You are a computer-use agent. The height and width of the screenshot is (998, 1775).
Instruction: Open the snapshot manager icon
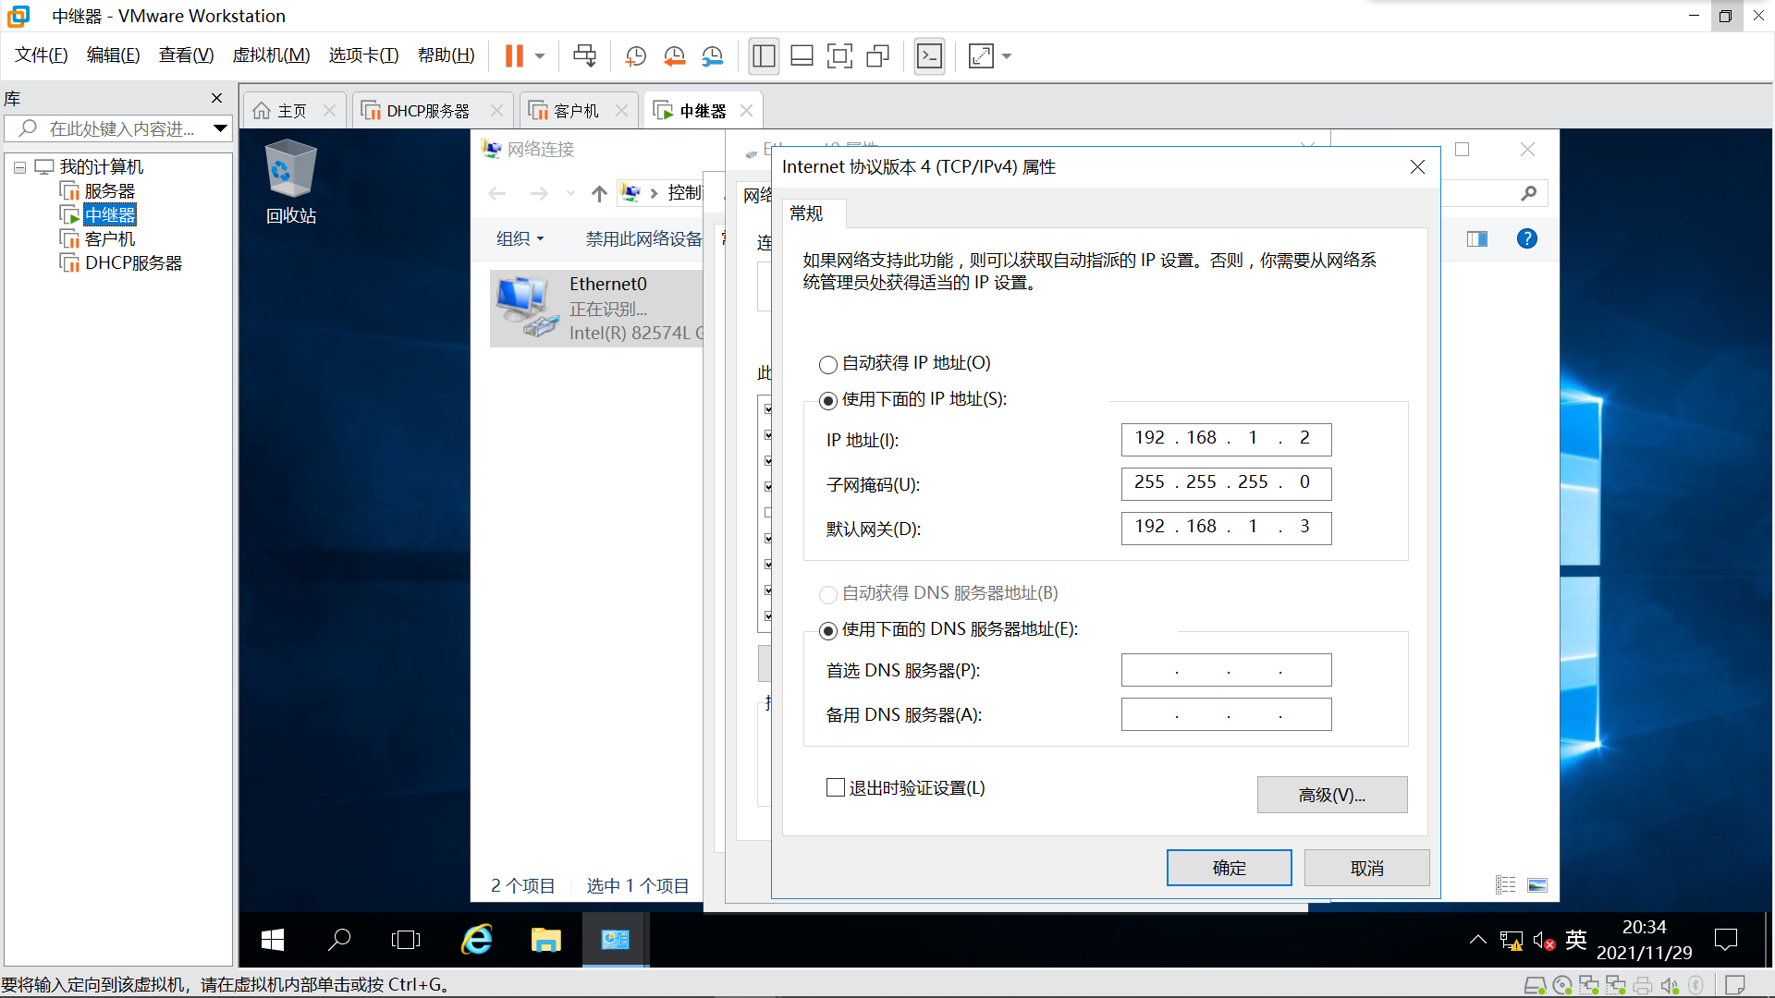712,56
